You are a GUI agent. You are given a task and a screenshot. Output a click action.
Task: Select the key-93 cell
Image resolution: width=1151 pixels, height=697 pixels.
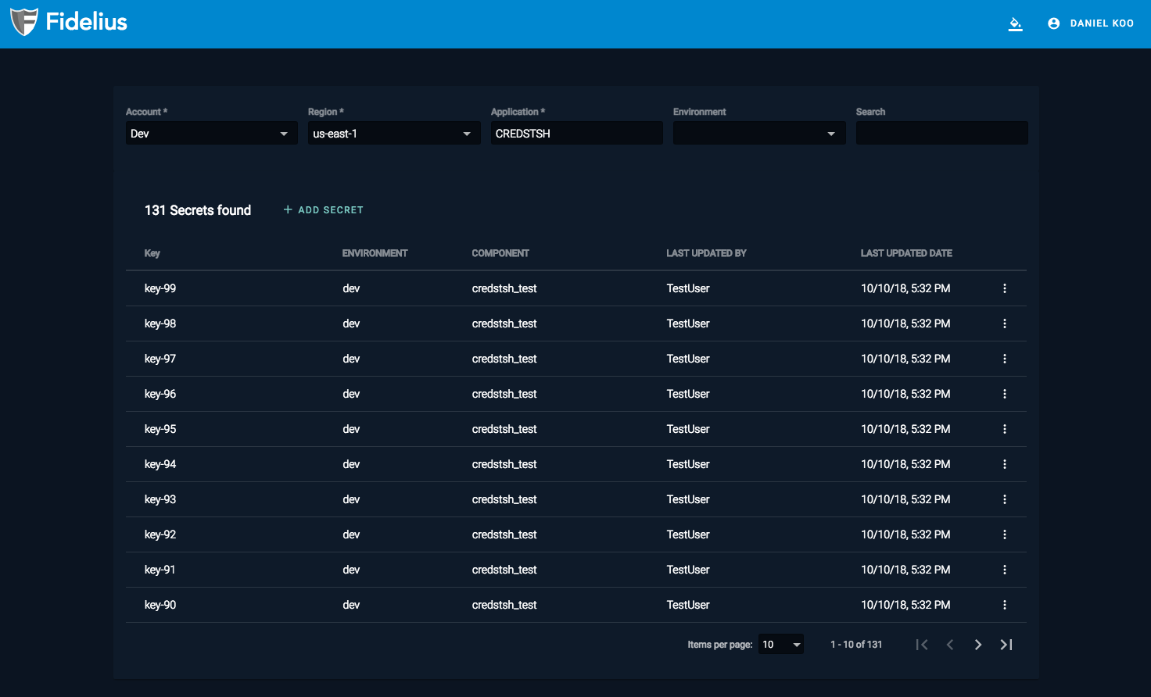click(x=160, y=499)
